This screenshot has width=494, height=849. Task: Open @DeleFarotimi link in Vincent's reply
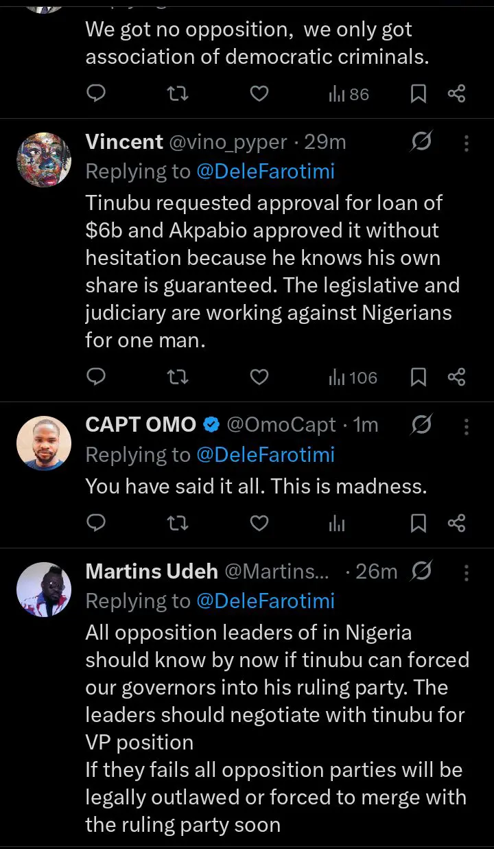click(x=266, y=171)
